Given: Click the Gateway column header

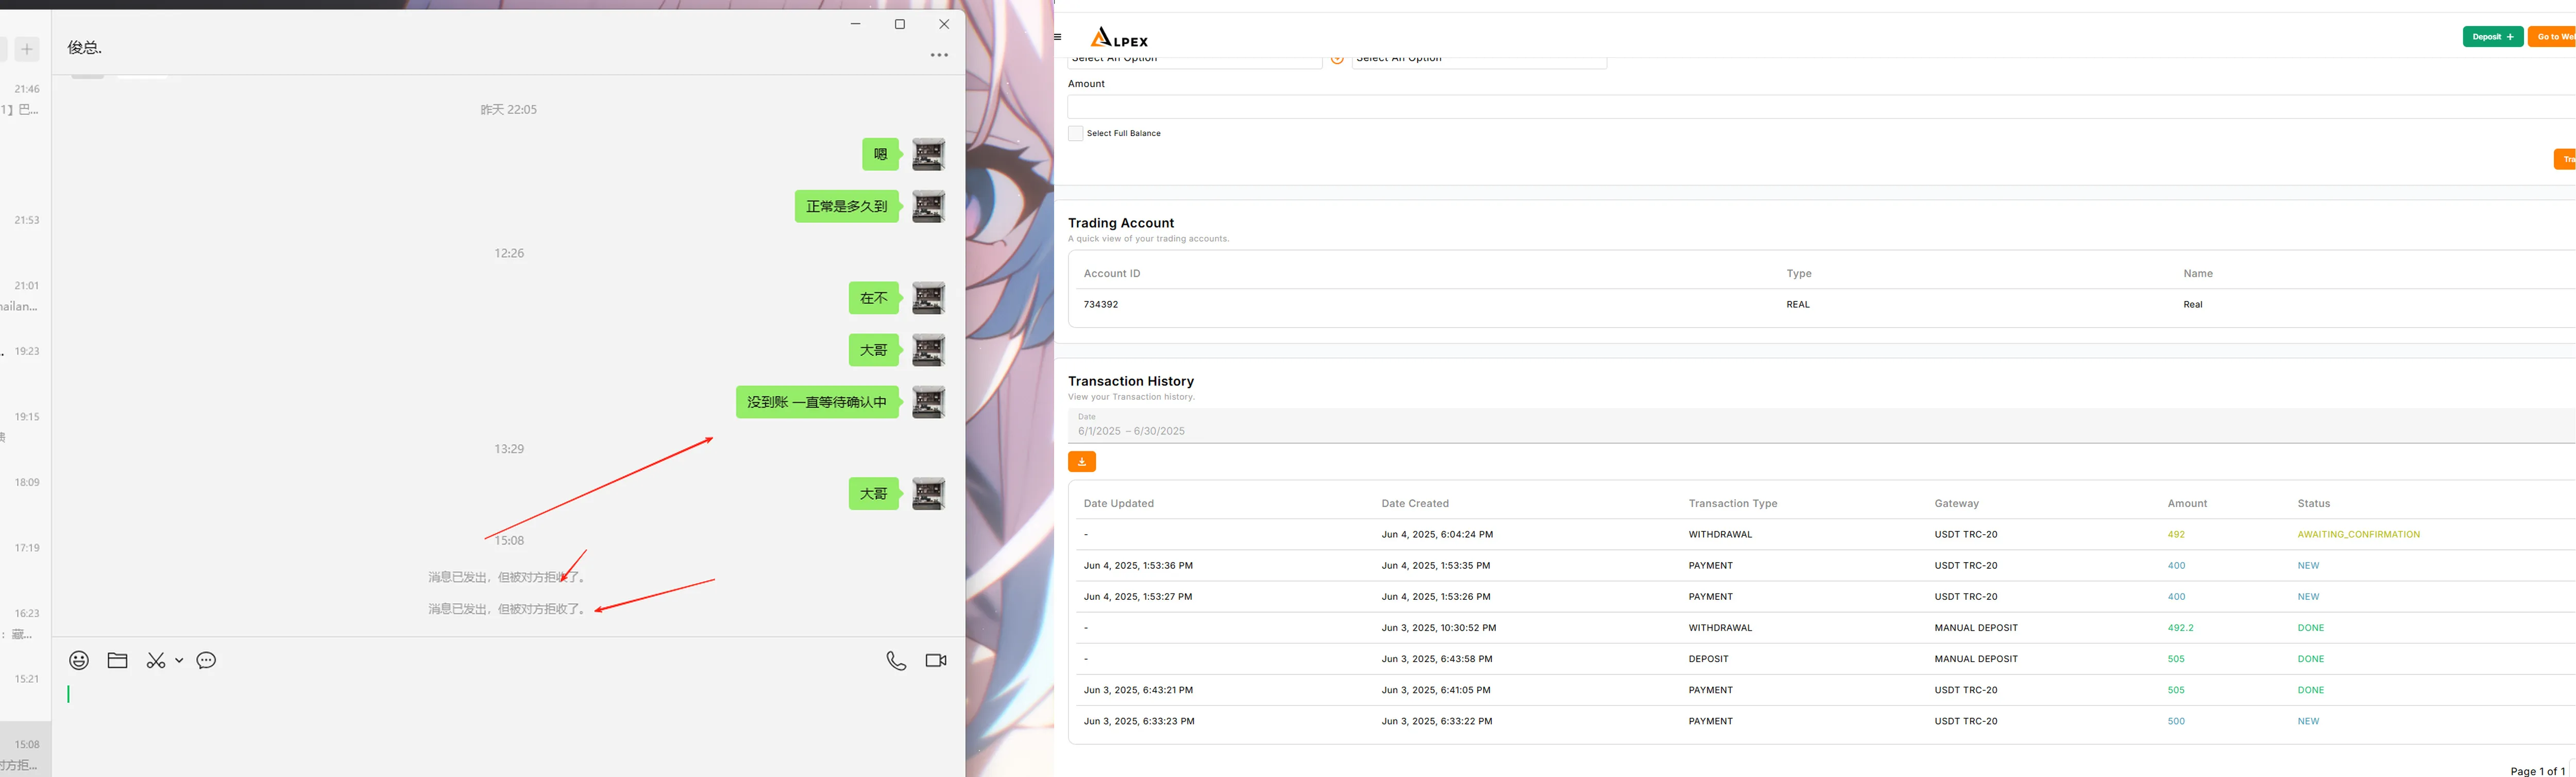Looking at the screenshot, I should (x=1957, y=503).
